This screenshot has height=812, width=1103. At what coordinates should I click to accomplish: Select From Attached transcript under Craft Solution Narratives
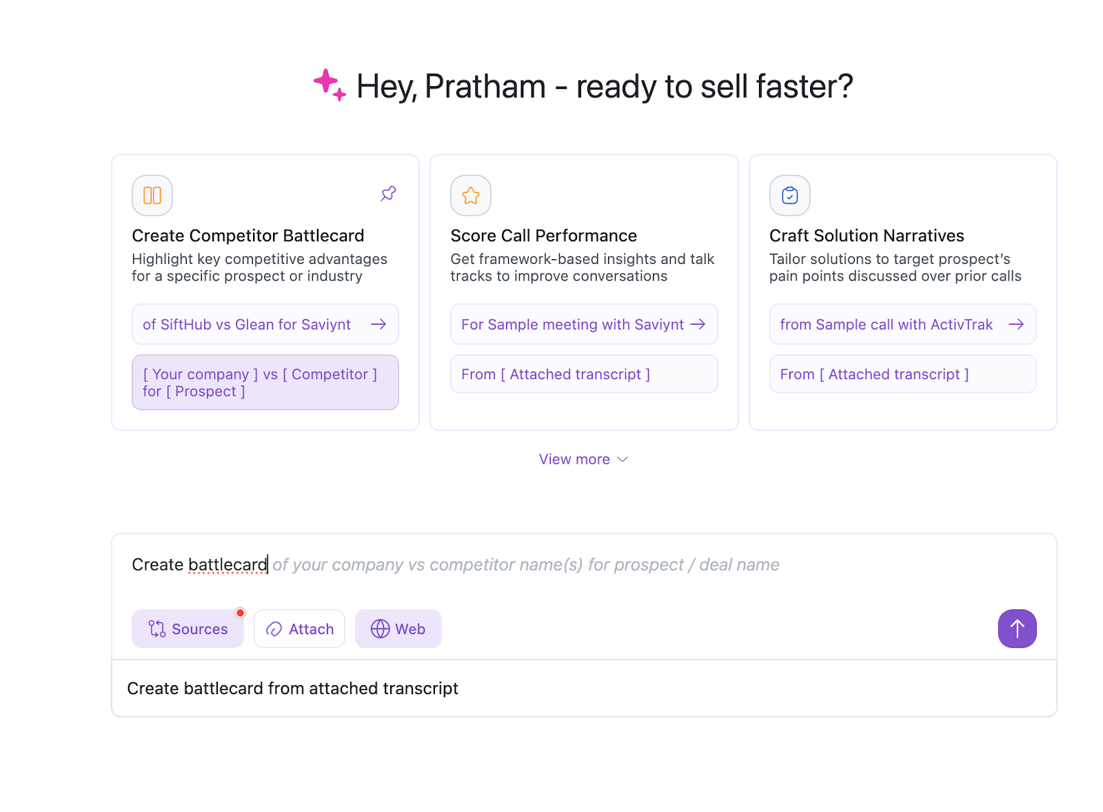coord(902,374)
